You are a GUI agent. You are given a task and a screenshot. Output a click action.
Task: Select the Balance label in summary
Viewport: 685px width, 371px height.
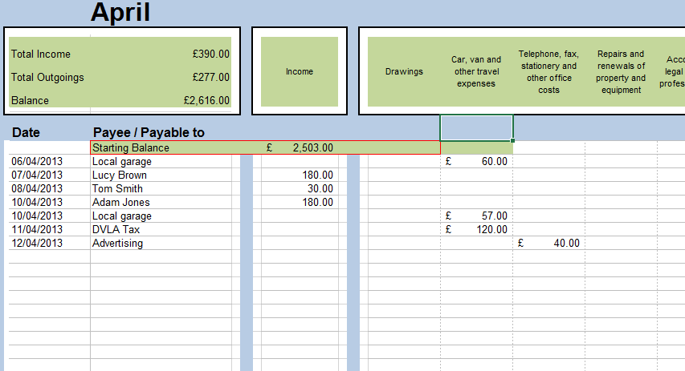click(30, 100)
